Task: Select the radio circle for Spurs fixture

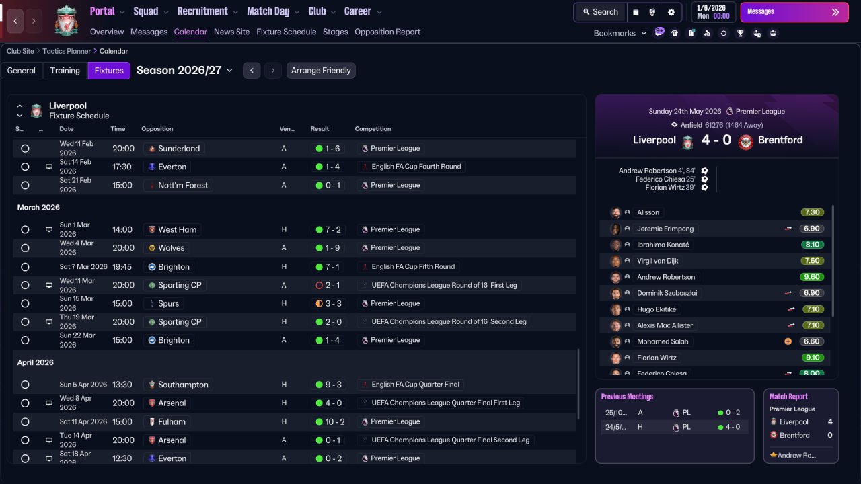Action: 25,304
